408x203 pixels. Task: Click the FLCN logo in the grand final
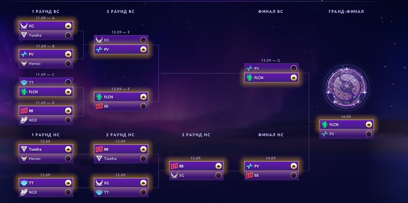click(325, 124)
